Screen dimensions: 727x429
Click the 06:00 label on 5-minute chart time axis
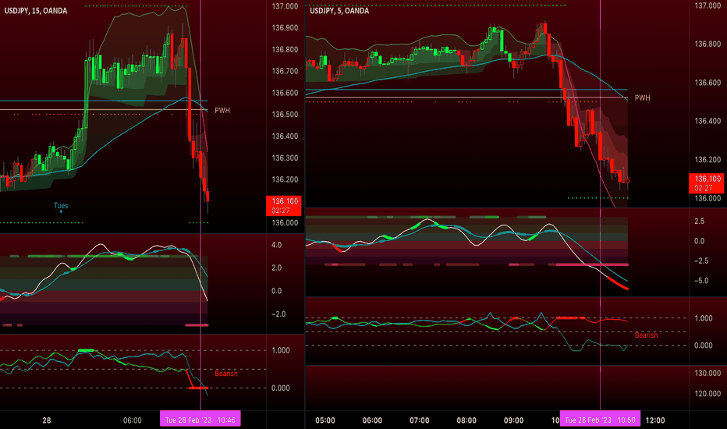click(x=372, y=420)
